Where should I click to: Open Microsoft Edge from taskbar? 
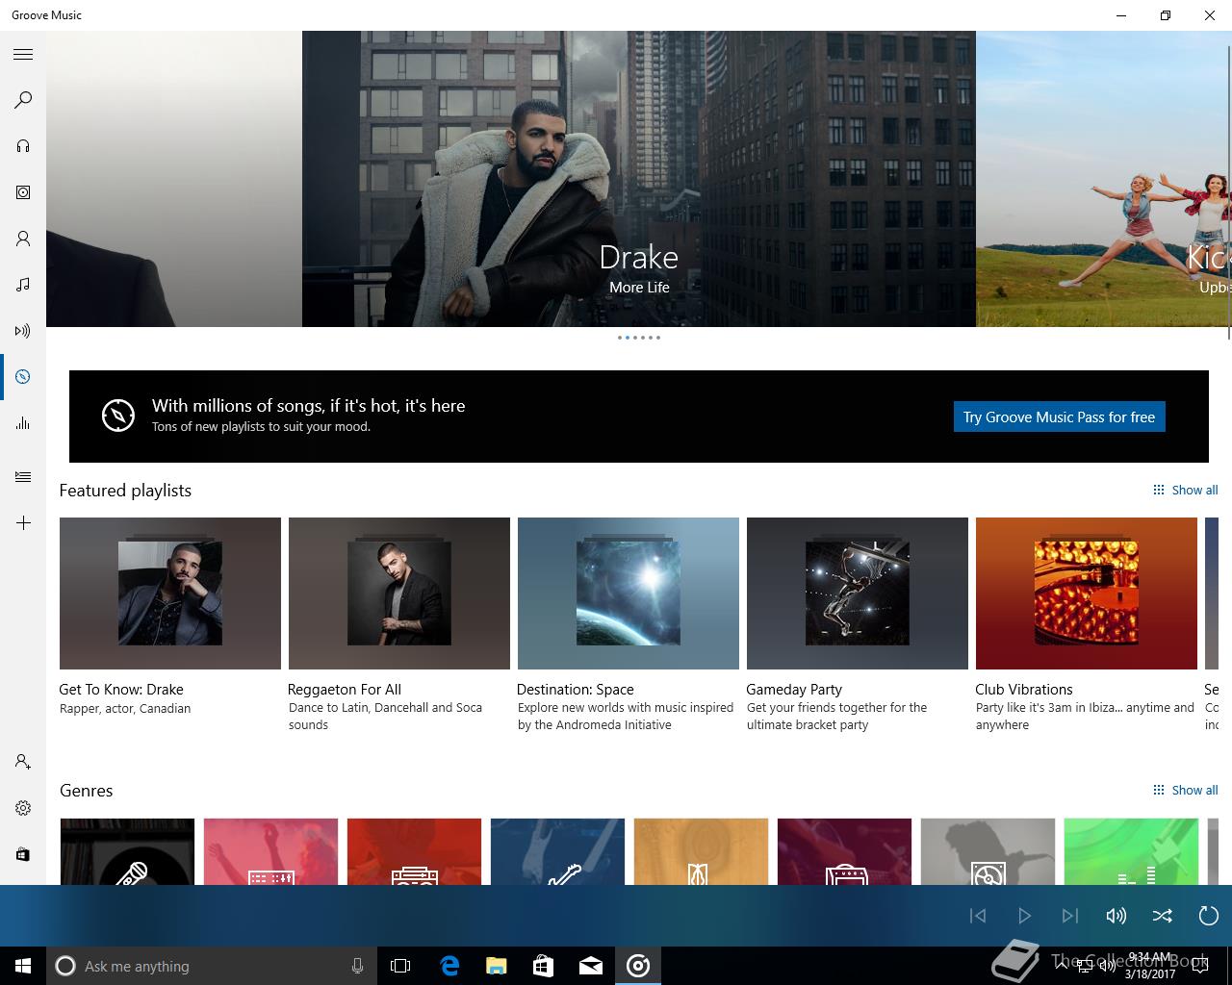click(x=449, y=966)
